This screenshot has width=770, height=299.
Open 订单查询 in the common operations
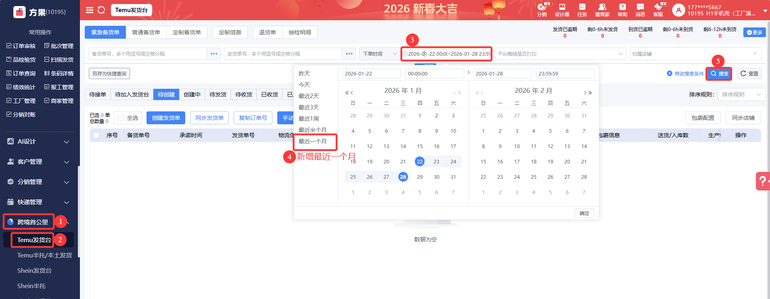coord(21,73)
